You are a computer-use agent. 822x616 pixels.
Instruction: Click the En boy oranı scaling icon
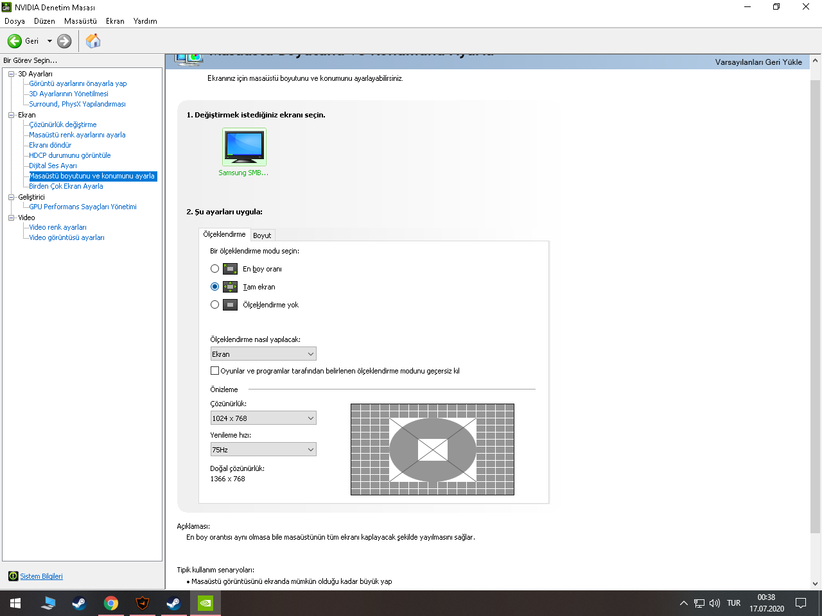point(230,269)
